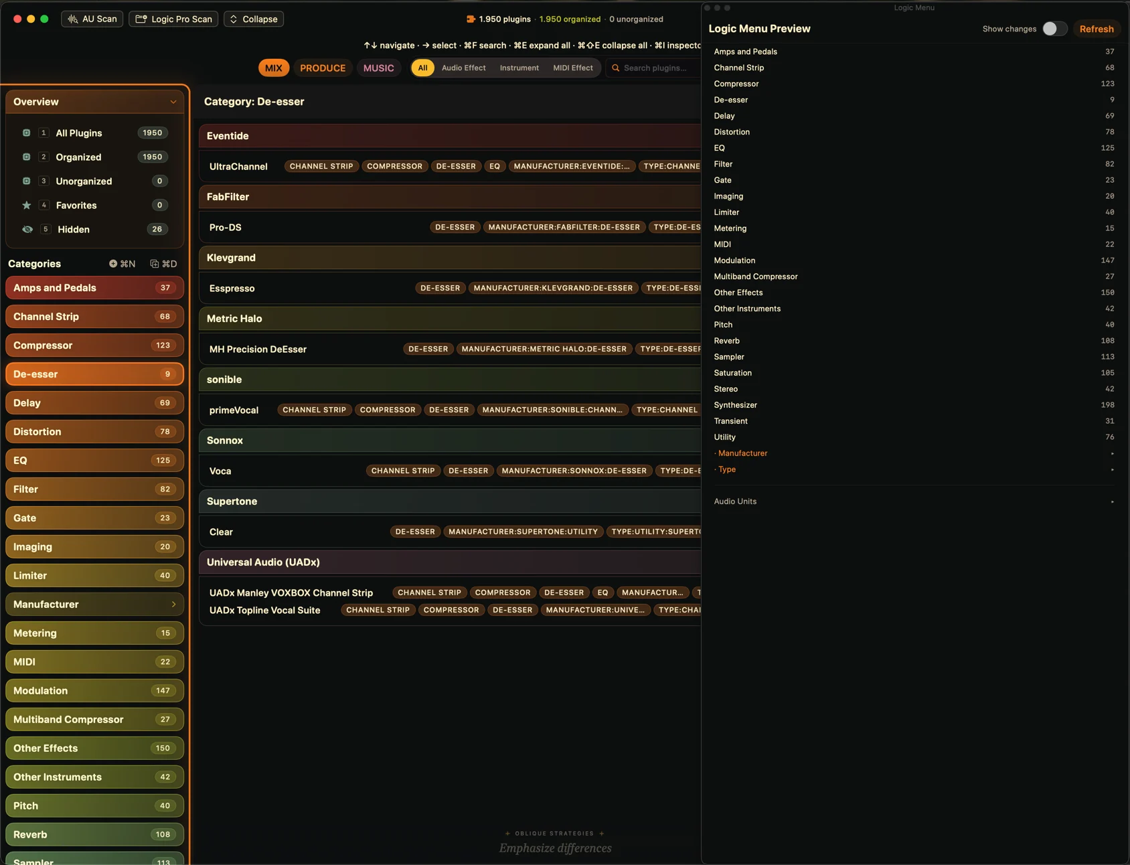Open the Multiband Compressor category in sidebar
This screenshot has width=1130, height=865.
pos(94,720)
